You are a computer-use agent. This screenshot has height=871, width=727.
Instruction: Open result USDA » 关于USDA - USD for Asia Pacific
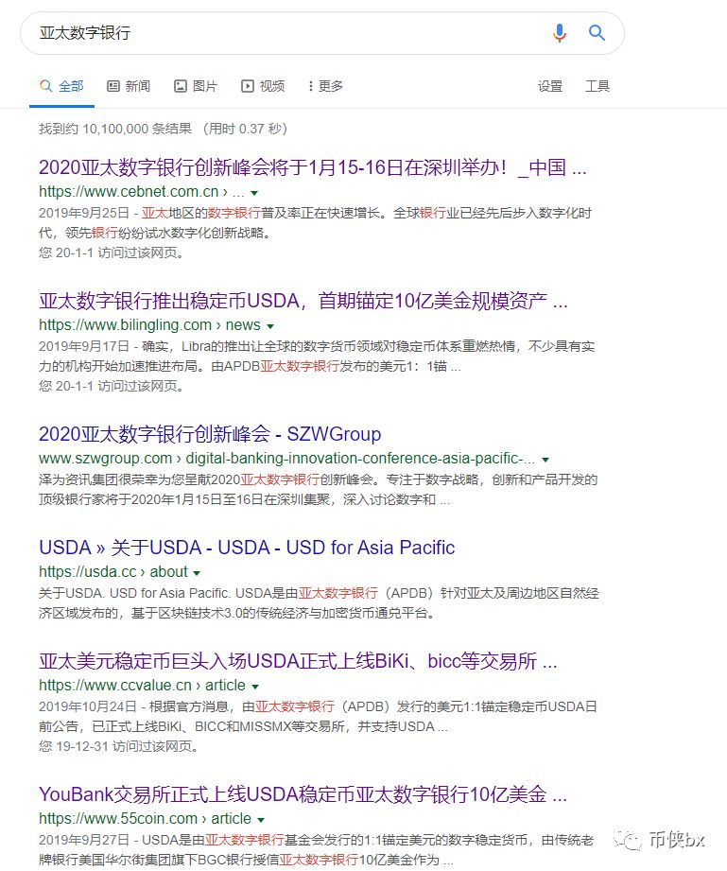click(x=247, y=548)
